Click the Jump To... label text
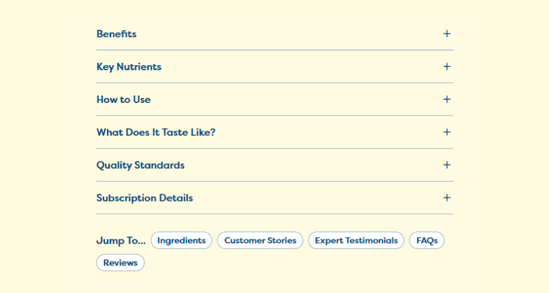The width and height of the screenshot is (549, 293). [121, 241]
